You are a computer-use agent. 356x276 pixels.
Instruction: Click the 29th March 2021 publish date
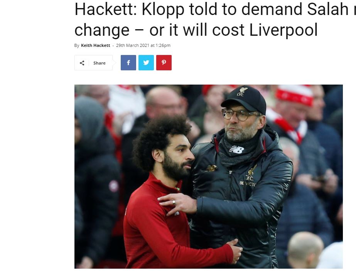pos(133,45)
